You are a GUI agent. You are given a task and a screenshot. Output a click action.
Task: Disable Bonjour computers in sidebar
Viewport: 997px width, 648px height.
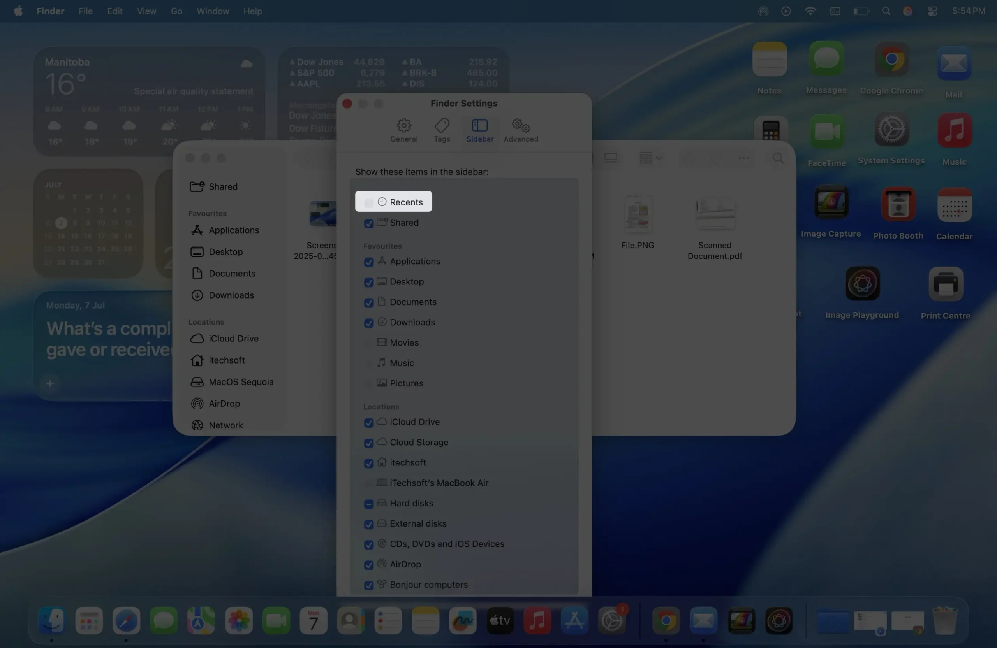tap(369, 585)
